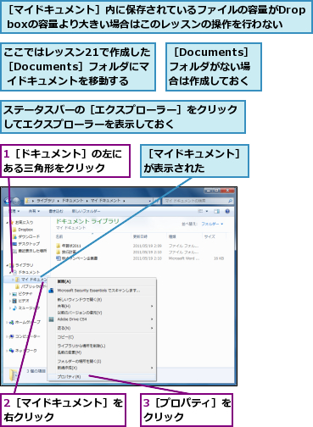Viewport: 313px width, 427px height.
Task: Click ドキュメント in the address breadcrumb
Action: pyautogui.click(x=73, y=201)
